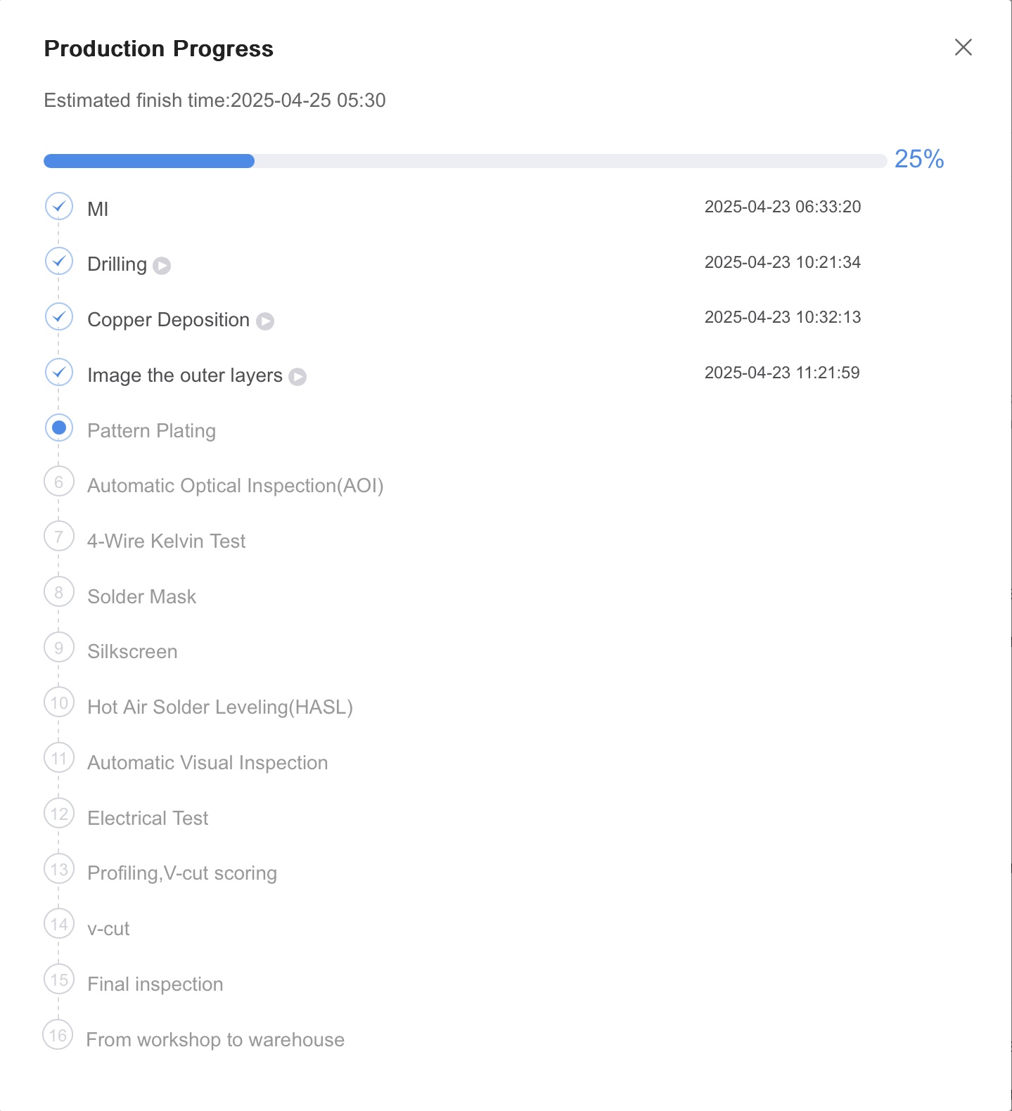Play the Drilling step video icon
This screenshot has height=1111, width=1012.
point(162,266)
